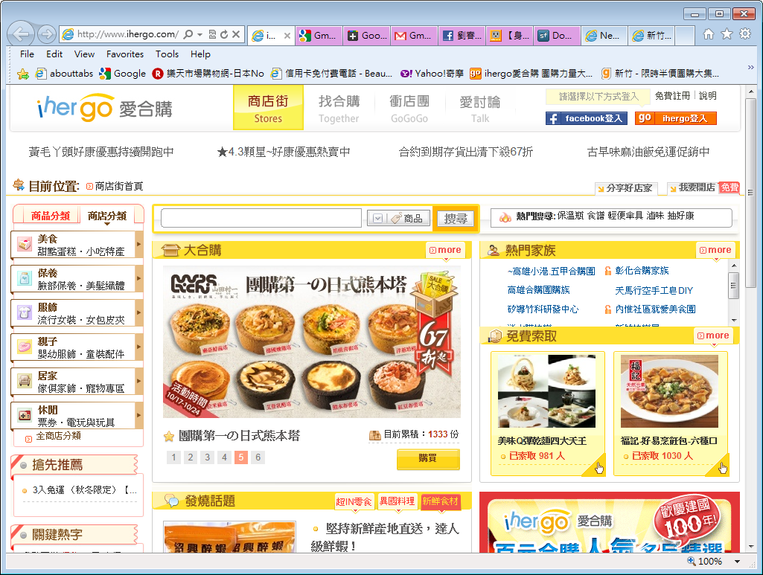Click the 親子 category icon

25,347
